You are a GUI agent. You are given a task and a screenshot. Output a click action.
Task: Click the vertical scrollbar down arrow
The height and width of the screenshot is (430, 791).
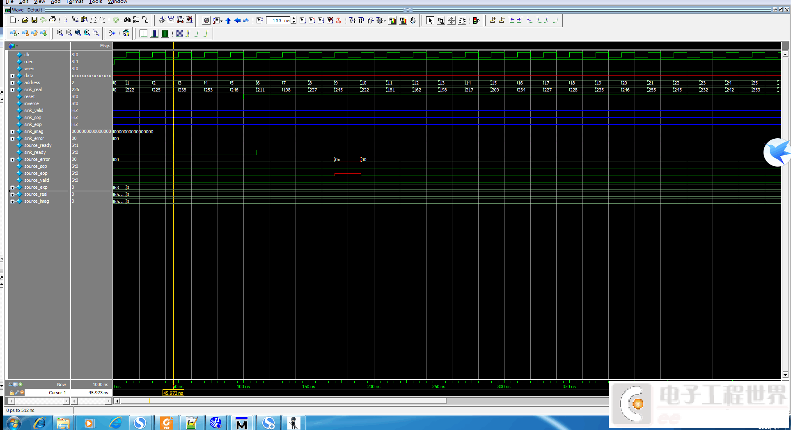click(x=785, y=375)
